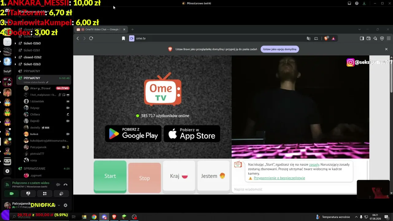This screenshot has height=221, width=393.
Task: Click the ome.tv address bar
Action: tap(215, 38)
